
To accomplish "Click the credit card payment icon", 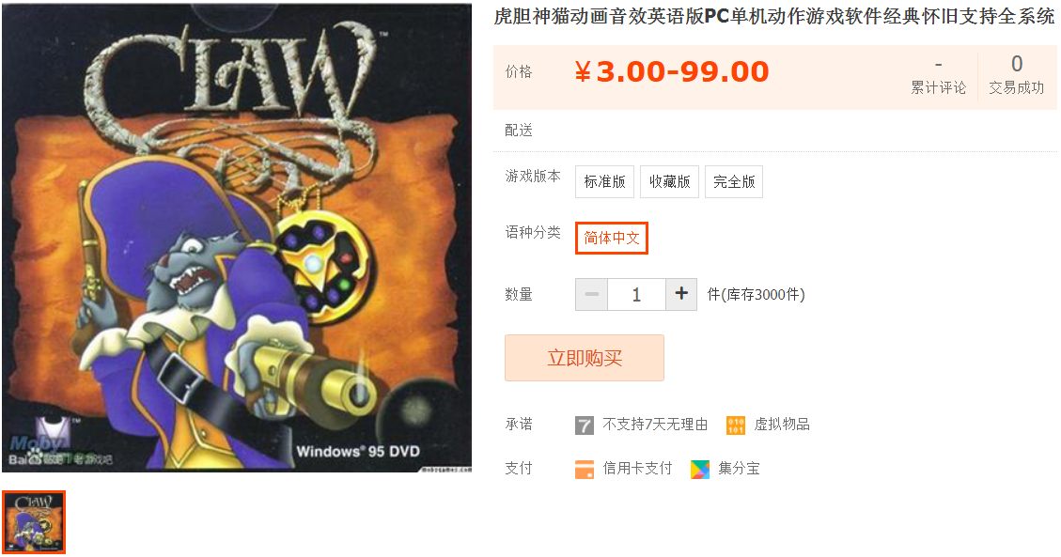I will click(x=584, y=469).
